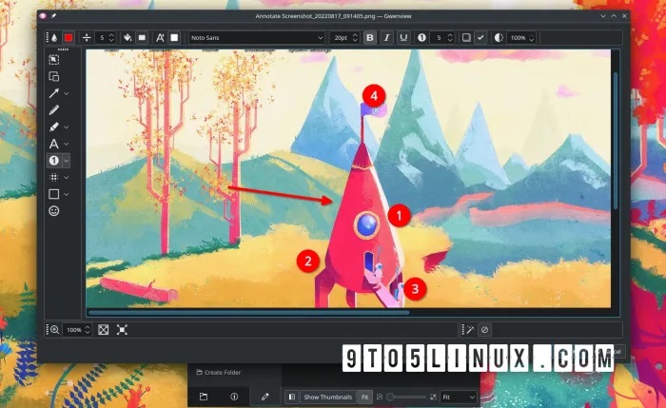Select the Select/Move tool
Screen dimensions: 666x408
click(54, 59)
